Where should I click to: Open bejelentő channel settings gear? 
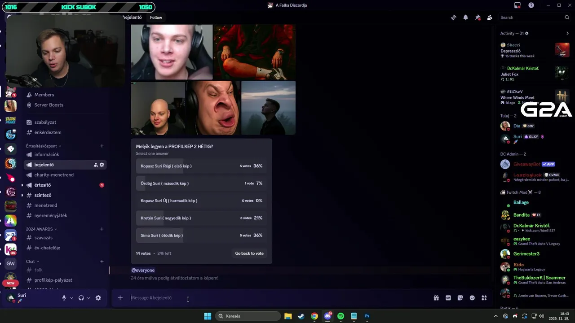[102, 165]
